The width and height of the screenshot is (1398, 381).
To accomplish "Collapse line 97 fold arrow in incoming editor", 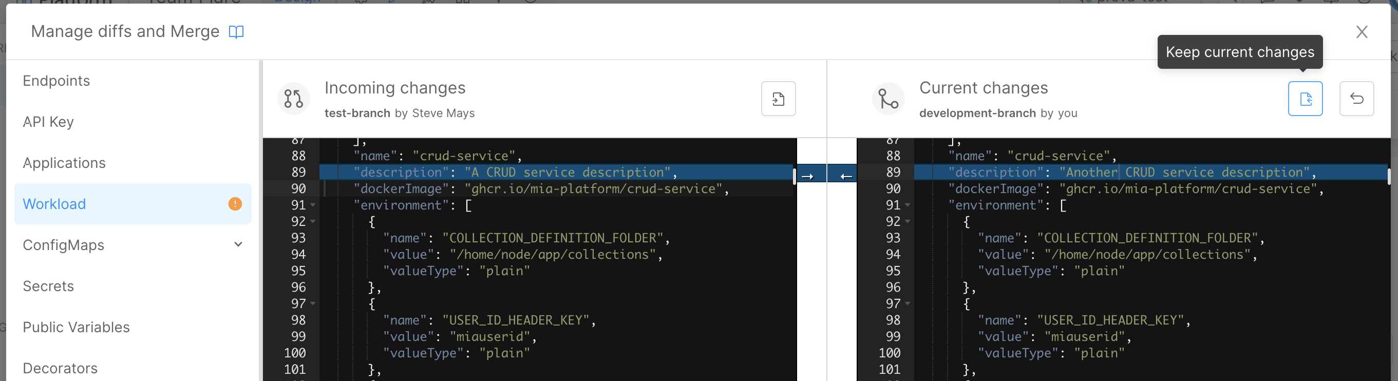I will click(313, 304).
